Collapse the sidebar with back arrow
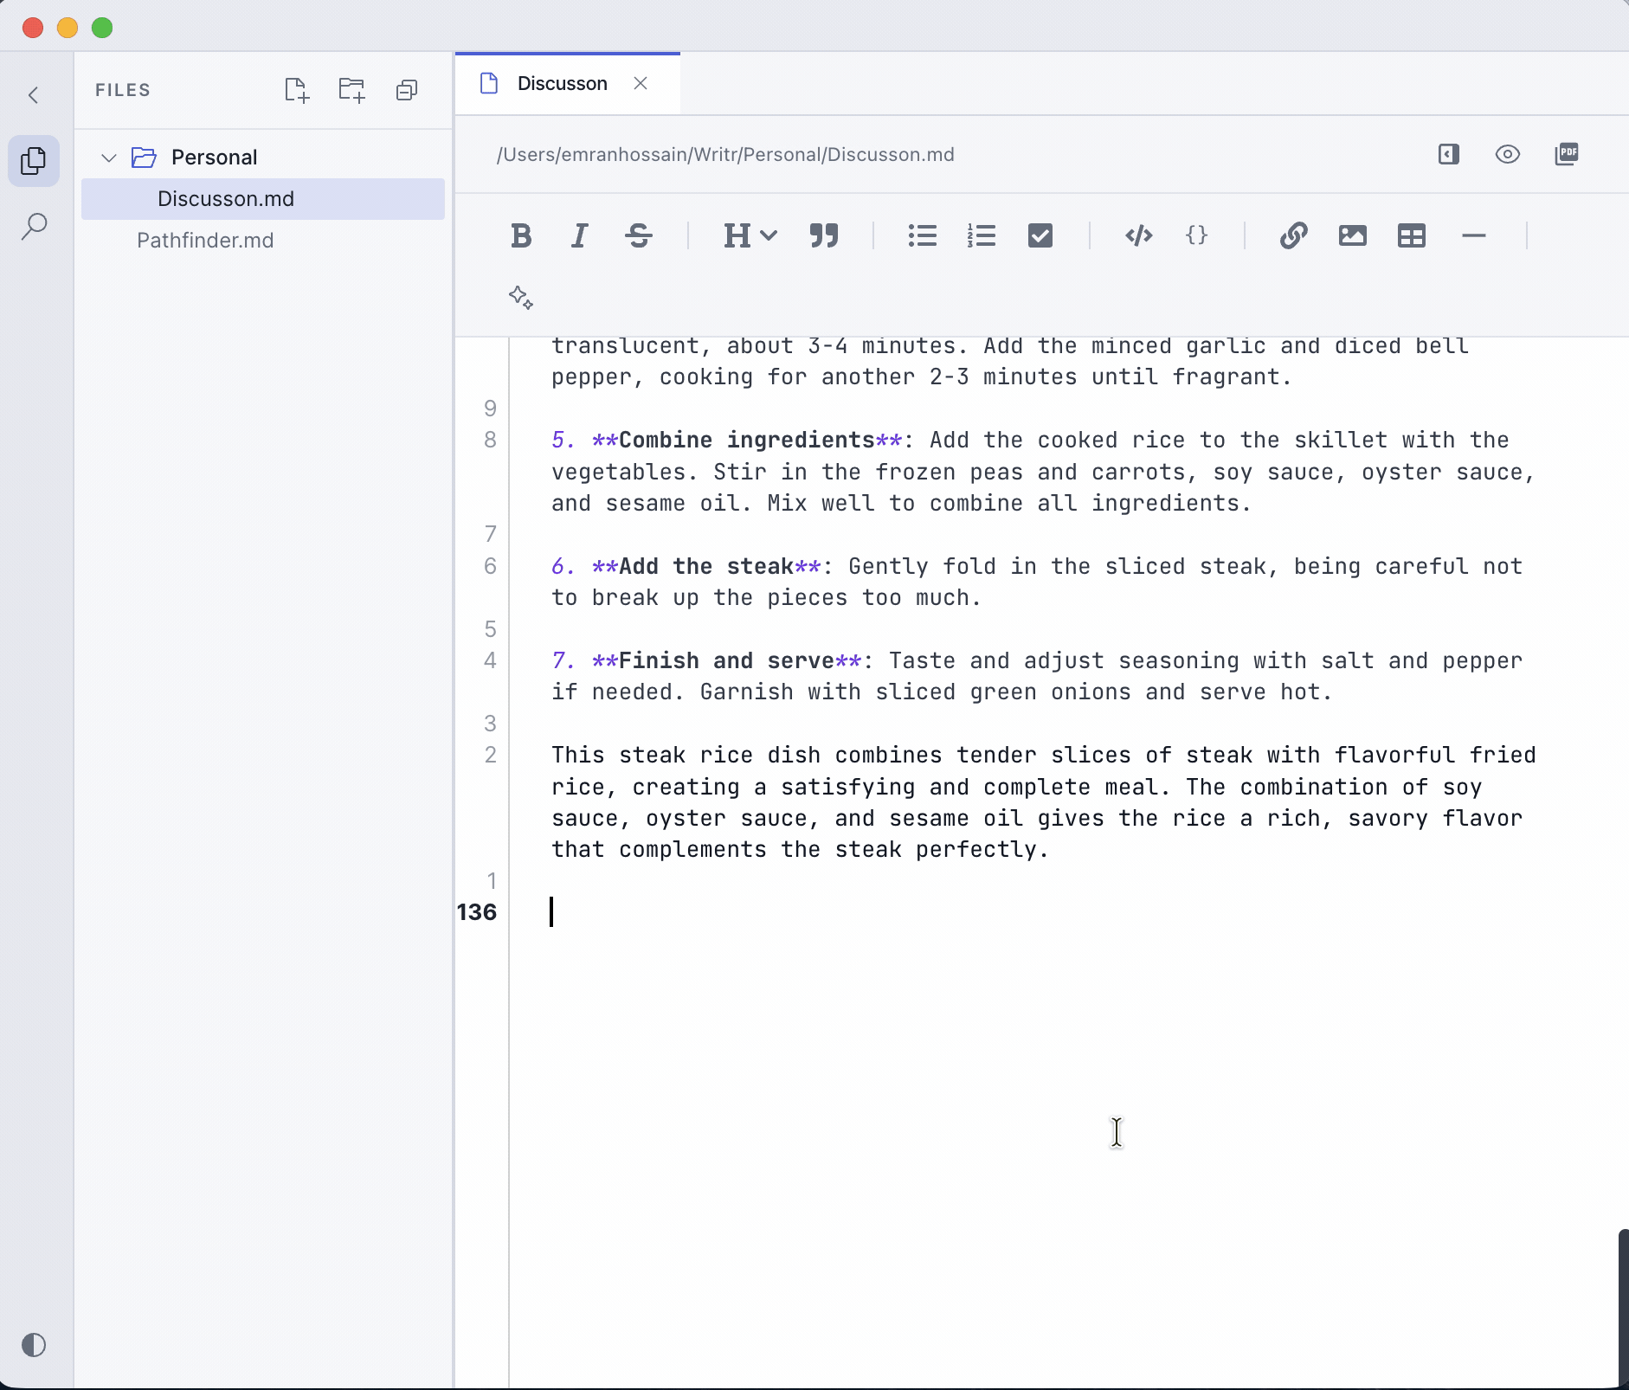This screenshot has width=1629, height=1390. pos(34,95)
